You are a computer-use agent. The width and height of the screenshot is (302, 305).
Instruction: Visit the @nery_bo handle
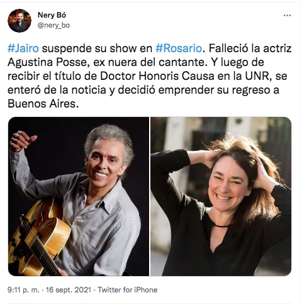53,25
